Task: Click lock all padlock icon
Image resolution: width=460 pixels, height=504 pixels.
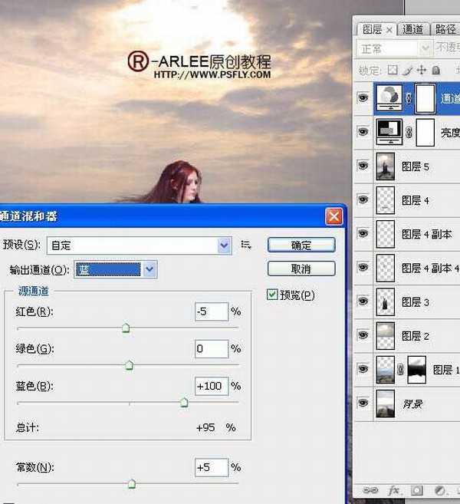Action: (x=436, y=70)
